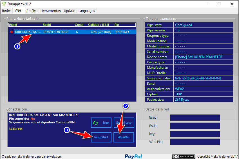Open the Perfiles tab

[x=32, y=11]
